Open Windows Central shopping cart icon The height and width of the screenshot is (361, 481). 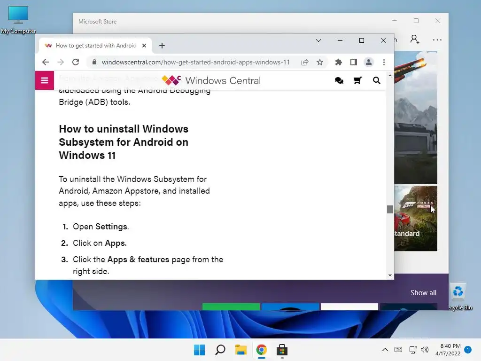[x=357, y=80]
